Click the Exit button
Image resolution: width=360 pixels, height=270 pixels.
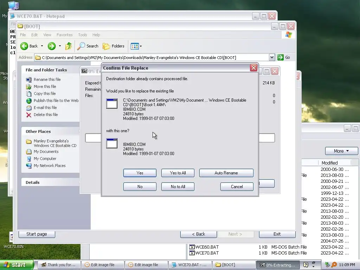(277, 234)
